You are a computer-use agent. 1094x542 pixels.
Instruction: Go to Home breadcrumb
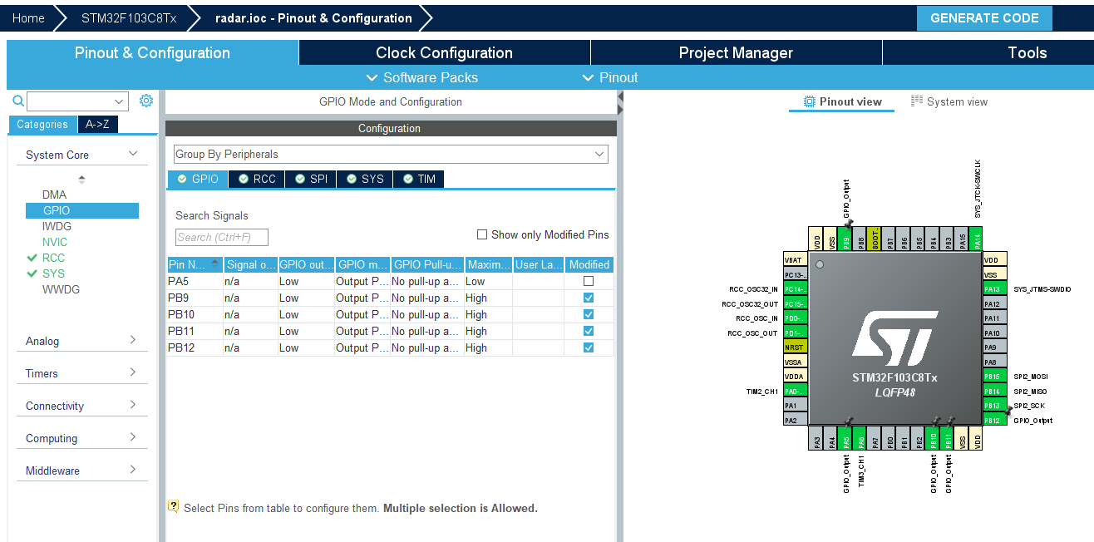point(28,17)
